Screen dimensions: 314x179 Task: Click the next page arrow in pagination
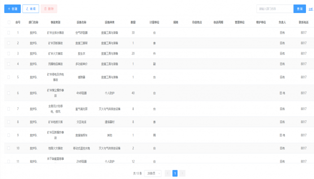click(x=183, y=173)
